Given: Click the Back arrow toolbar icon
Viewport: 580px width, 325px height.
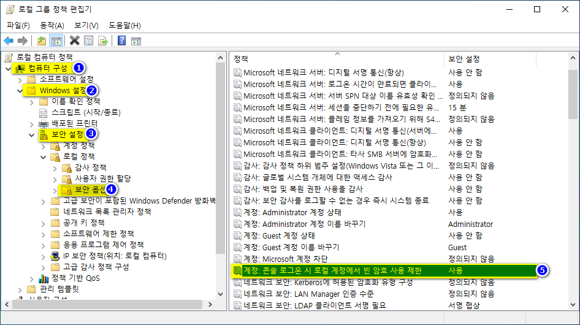Looking at the screenshot, I should [x=9, y=40].
